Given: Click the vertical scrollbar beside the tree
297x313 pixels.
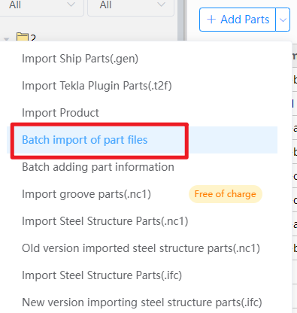Looking at the screenshot, I should pos(180,20).
